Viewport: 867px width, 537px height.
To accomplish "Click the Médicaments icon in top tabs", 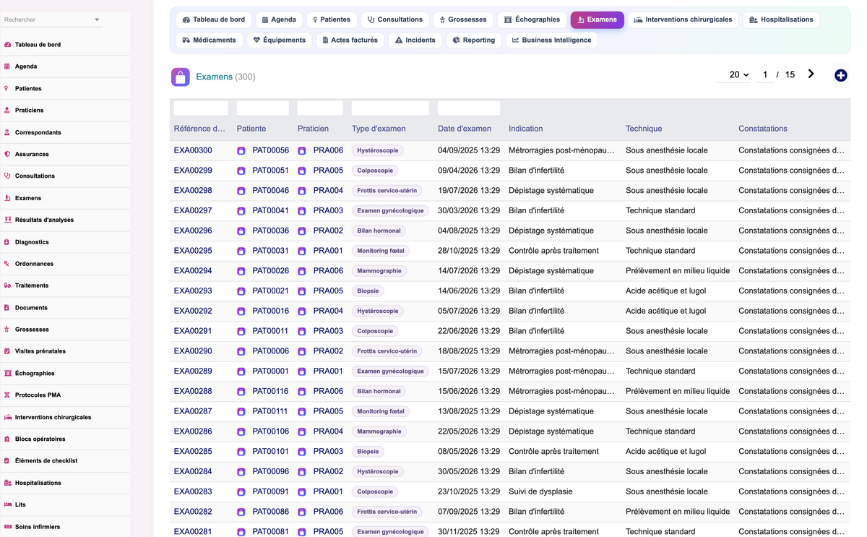I will coord(186,40).
